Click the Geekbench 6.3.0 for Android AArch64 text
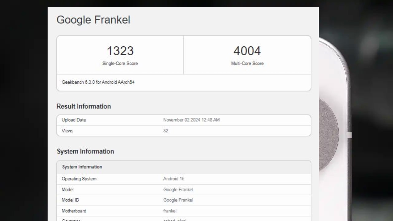393x221 pixels. [x=98, y=82]
